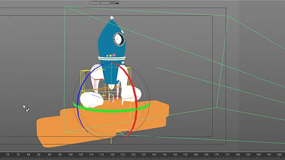Image resolution: width=285 pixels, height=160 pixels.
Task: Click the white axis cross above the rocket nose
Action: click(112, 17)
